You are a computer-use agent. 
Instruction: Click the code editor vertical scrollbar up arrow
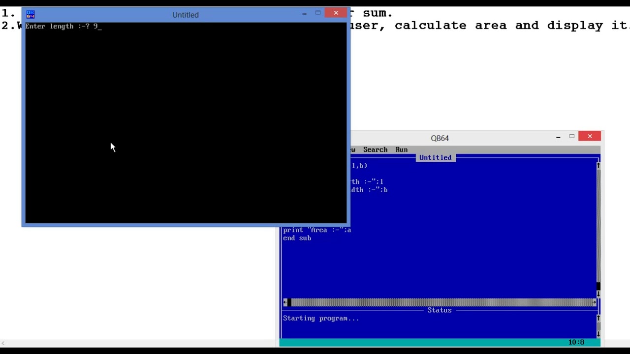point(598,166)
